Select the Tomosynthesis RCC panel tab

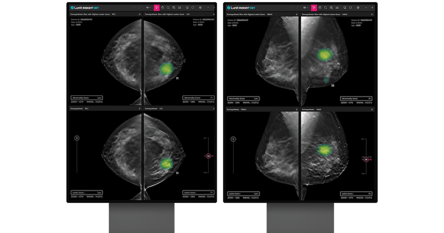pos(78,108)
